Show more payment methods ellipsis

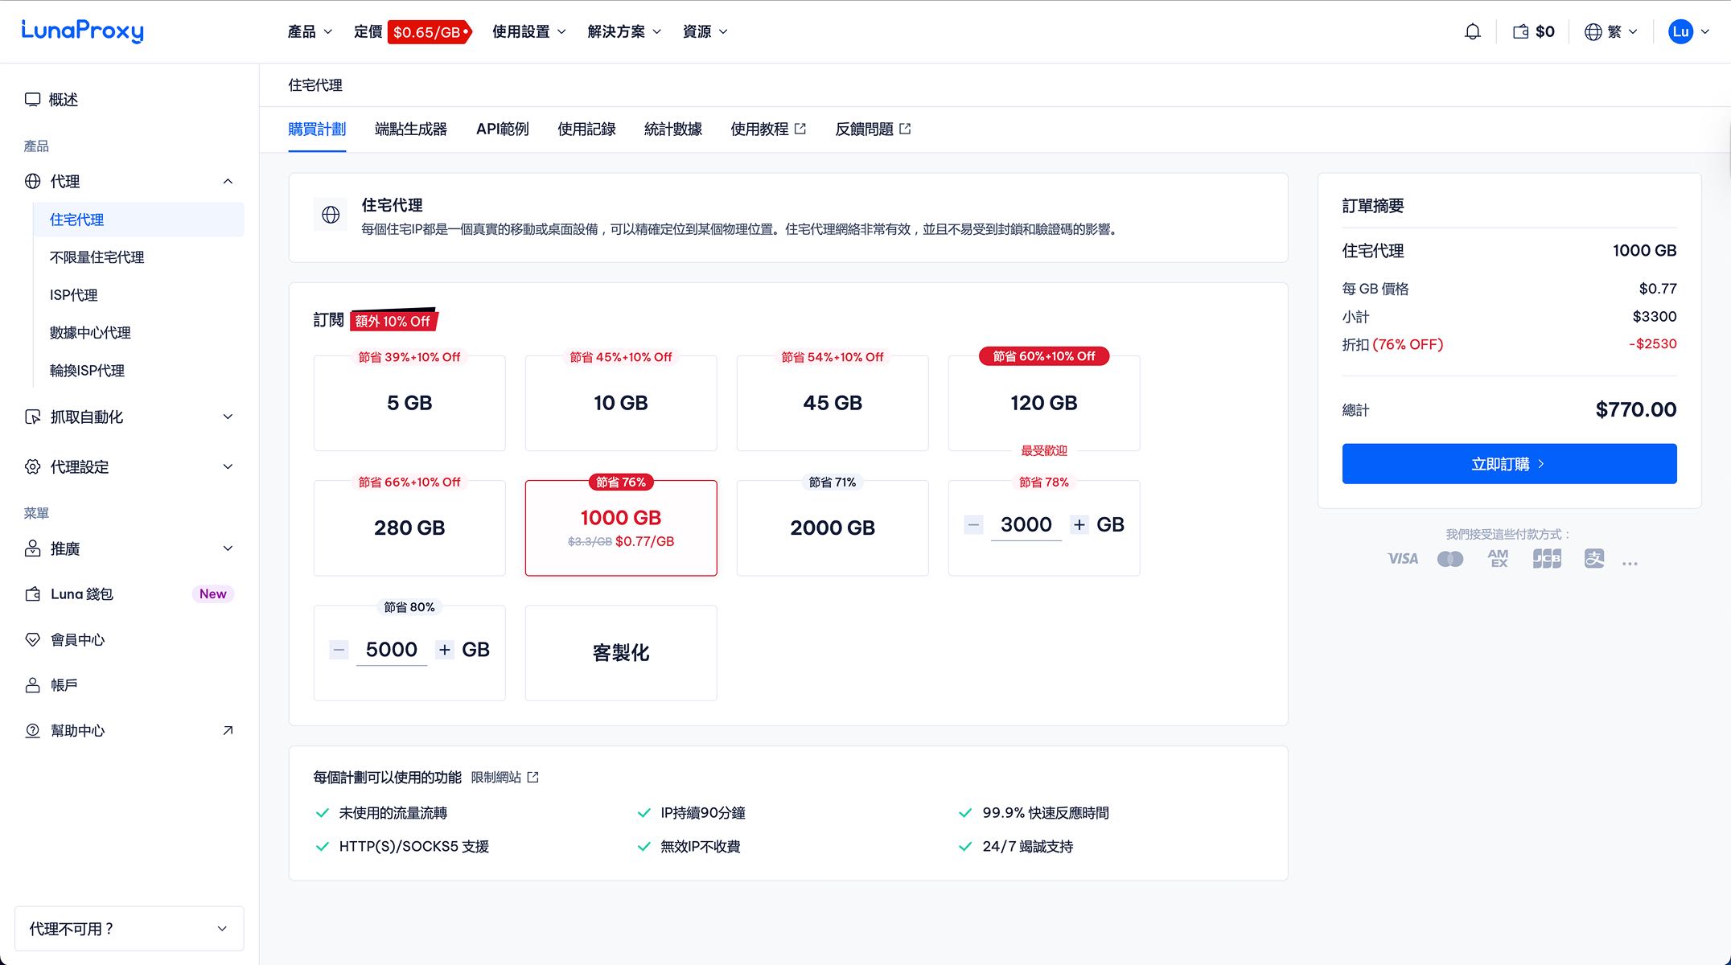[x=1630, y=564]
